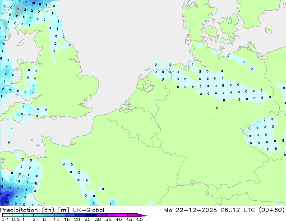286x221 pixels.
Task: Click the '7' precipitation value on the map
Action: 18,189
